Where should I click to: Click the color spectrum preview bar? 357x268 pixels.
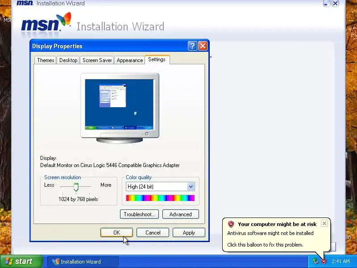(x=160, y=198)
